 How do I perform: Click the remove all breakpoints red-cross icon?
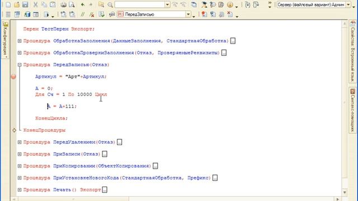click(230, 15)
